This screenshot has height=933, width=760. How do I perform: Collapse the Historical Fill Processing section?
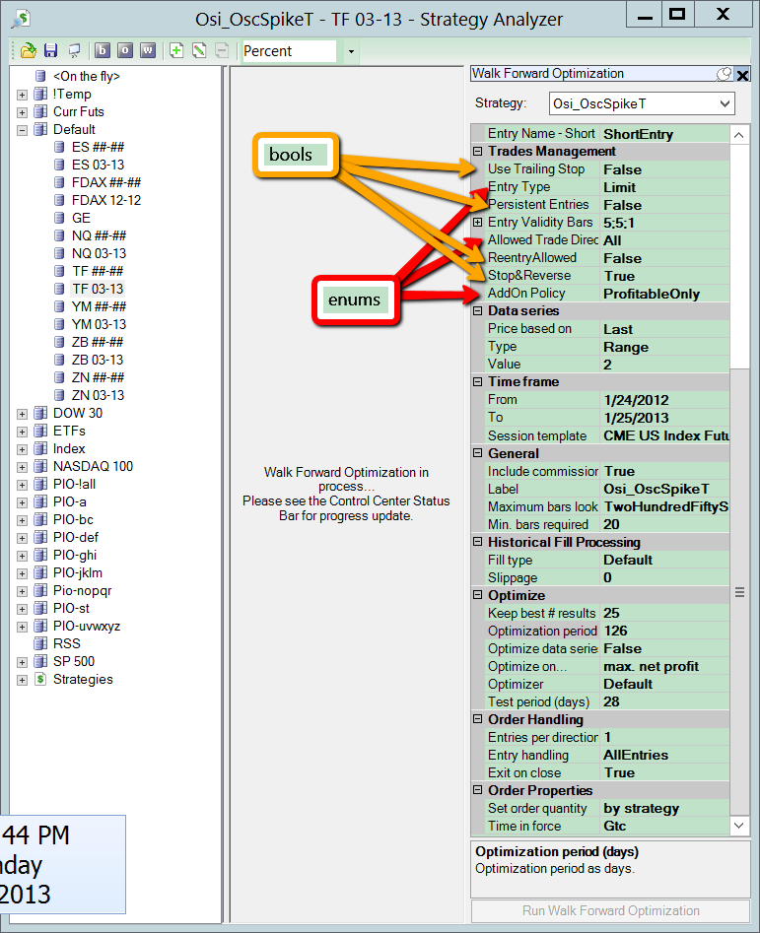click(x=477, y=542)
